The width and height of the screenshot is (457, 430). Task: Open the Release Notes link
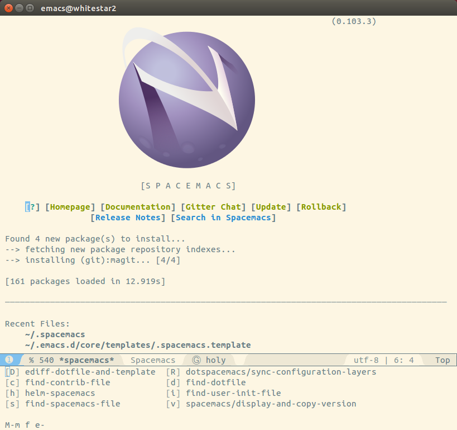pyautogui.click(x=128, y=218)
